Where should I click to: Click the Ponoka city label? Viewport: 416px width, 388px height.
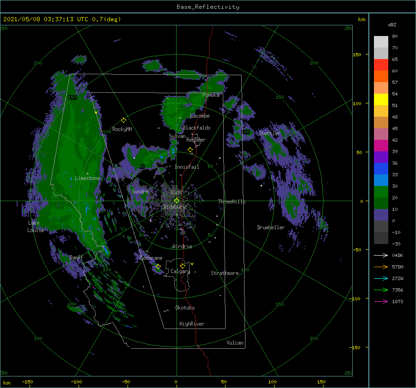(211, 95)
